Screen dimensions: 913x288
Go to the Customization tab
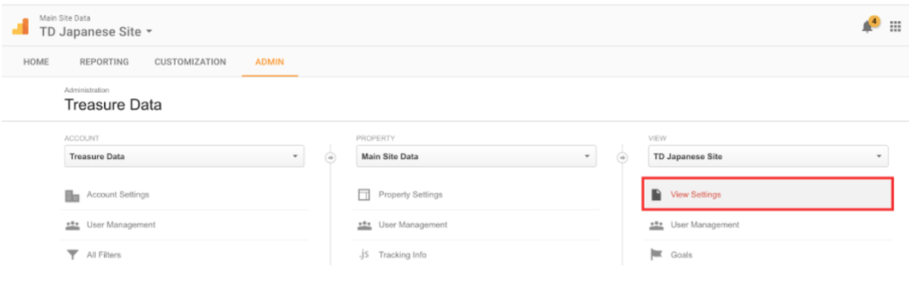click(190, 62)
